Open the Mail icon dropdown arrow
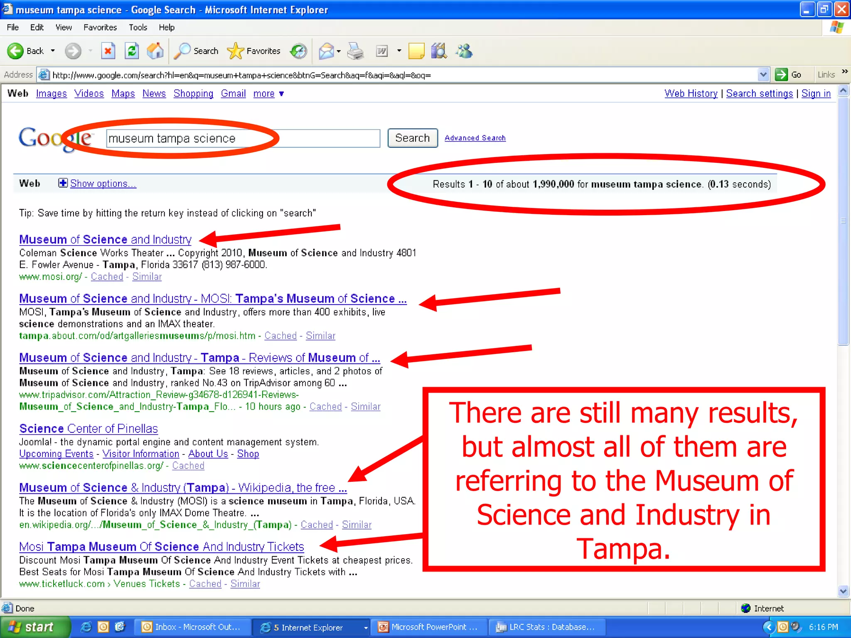The image size is (851, 638). click(339, 51)
